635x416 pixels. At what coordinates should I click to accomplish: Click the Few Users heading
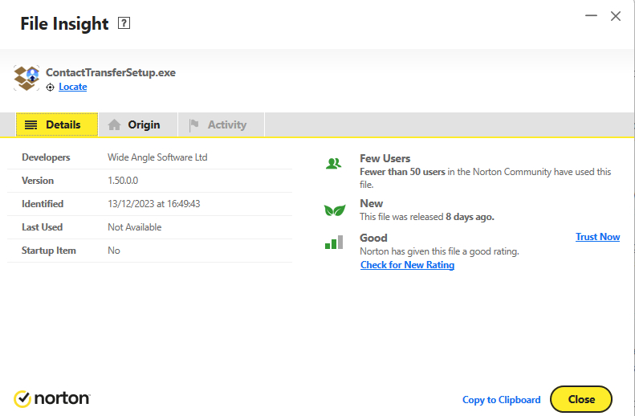pos(385,158)
